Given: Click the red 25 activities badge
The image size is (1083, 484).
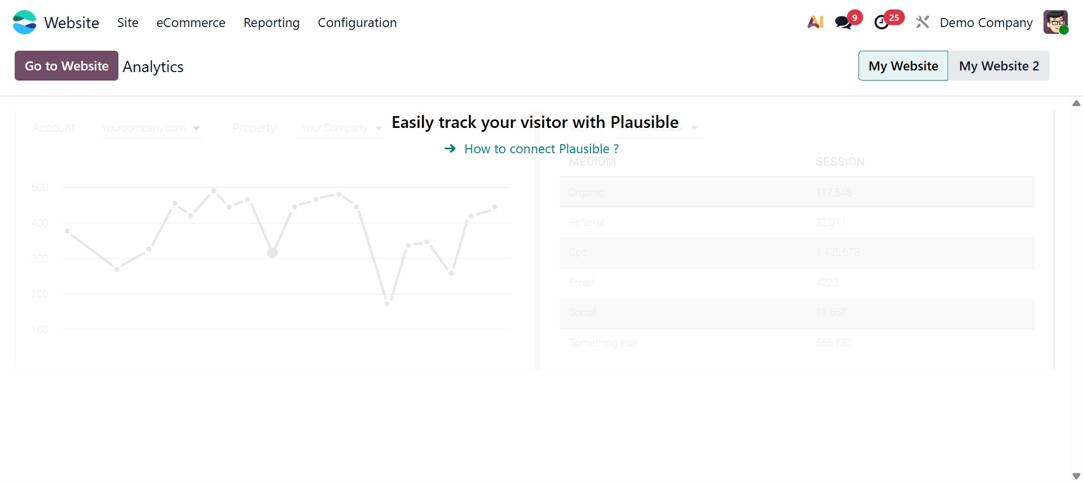Looking at the screenshot, I should coord(894,17).
